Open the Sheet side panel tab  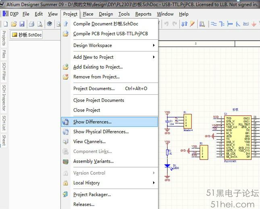(x=4, y=140)
